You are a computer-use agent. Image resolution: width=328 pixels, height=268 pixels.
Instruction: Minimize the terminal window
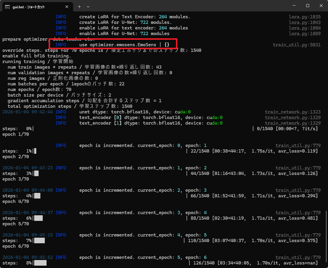pyautogui.click(x=294, y=6)
